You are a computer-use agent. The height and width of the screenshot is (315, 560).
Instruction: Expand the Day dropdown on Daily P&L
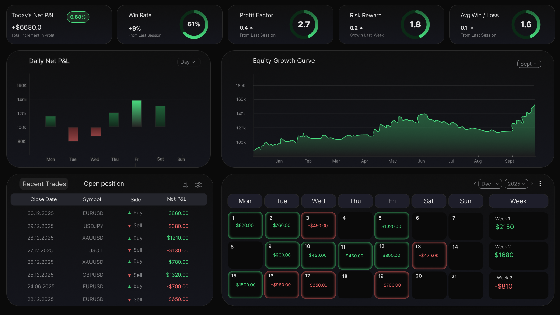[188, 62]
